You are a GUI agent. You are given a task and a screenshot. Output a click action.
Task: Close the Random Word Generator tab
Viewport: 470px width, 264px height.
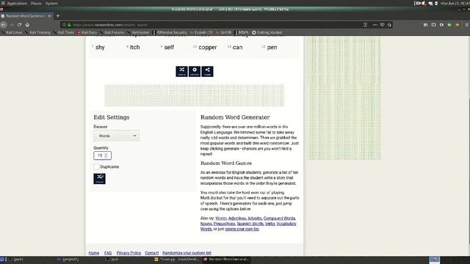[49, 16]
